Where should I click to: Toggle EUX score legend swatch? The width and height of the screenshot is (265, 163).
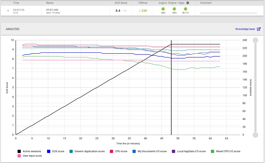click(49, 151)
